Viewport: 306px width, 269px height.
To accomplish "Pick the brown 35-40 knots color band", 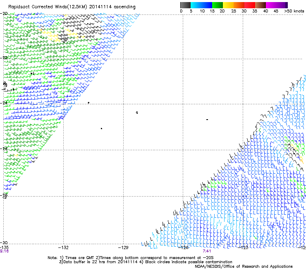I will tap(261, 5).
